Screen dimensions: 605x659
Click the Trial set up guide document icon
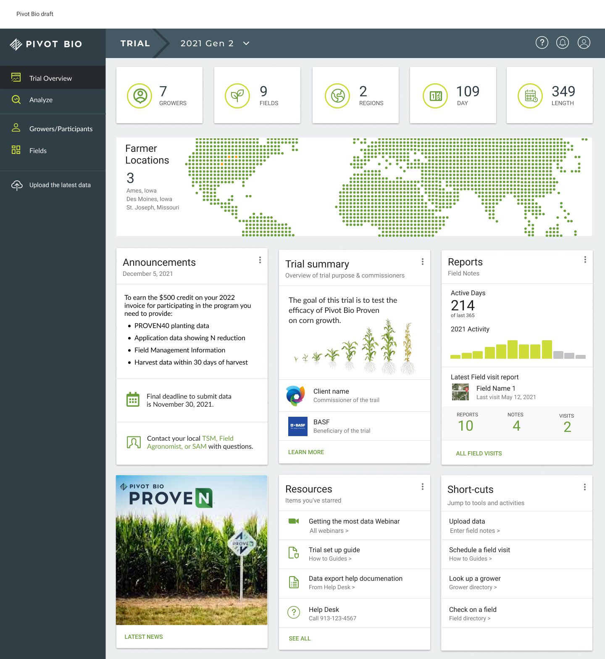click(x=294, y=553)
